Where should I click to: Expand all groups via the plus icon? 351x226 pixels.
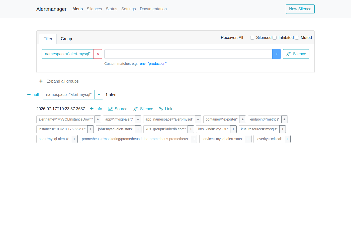point(41,81)
